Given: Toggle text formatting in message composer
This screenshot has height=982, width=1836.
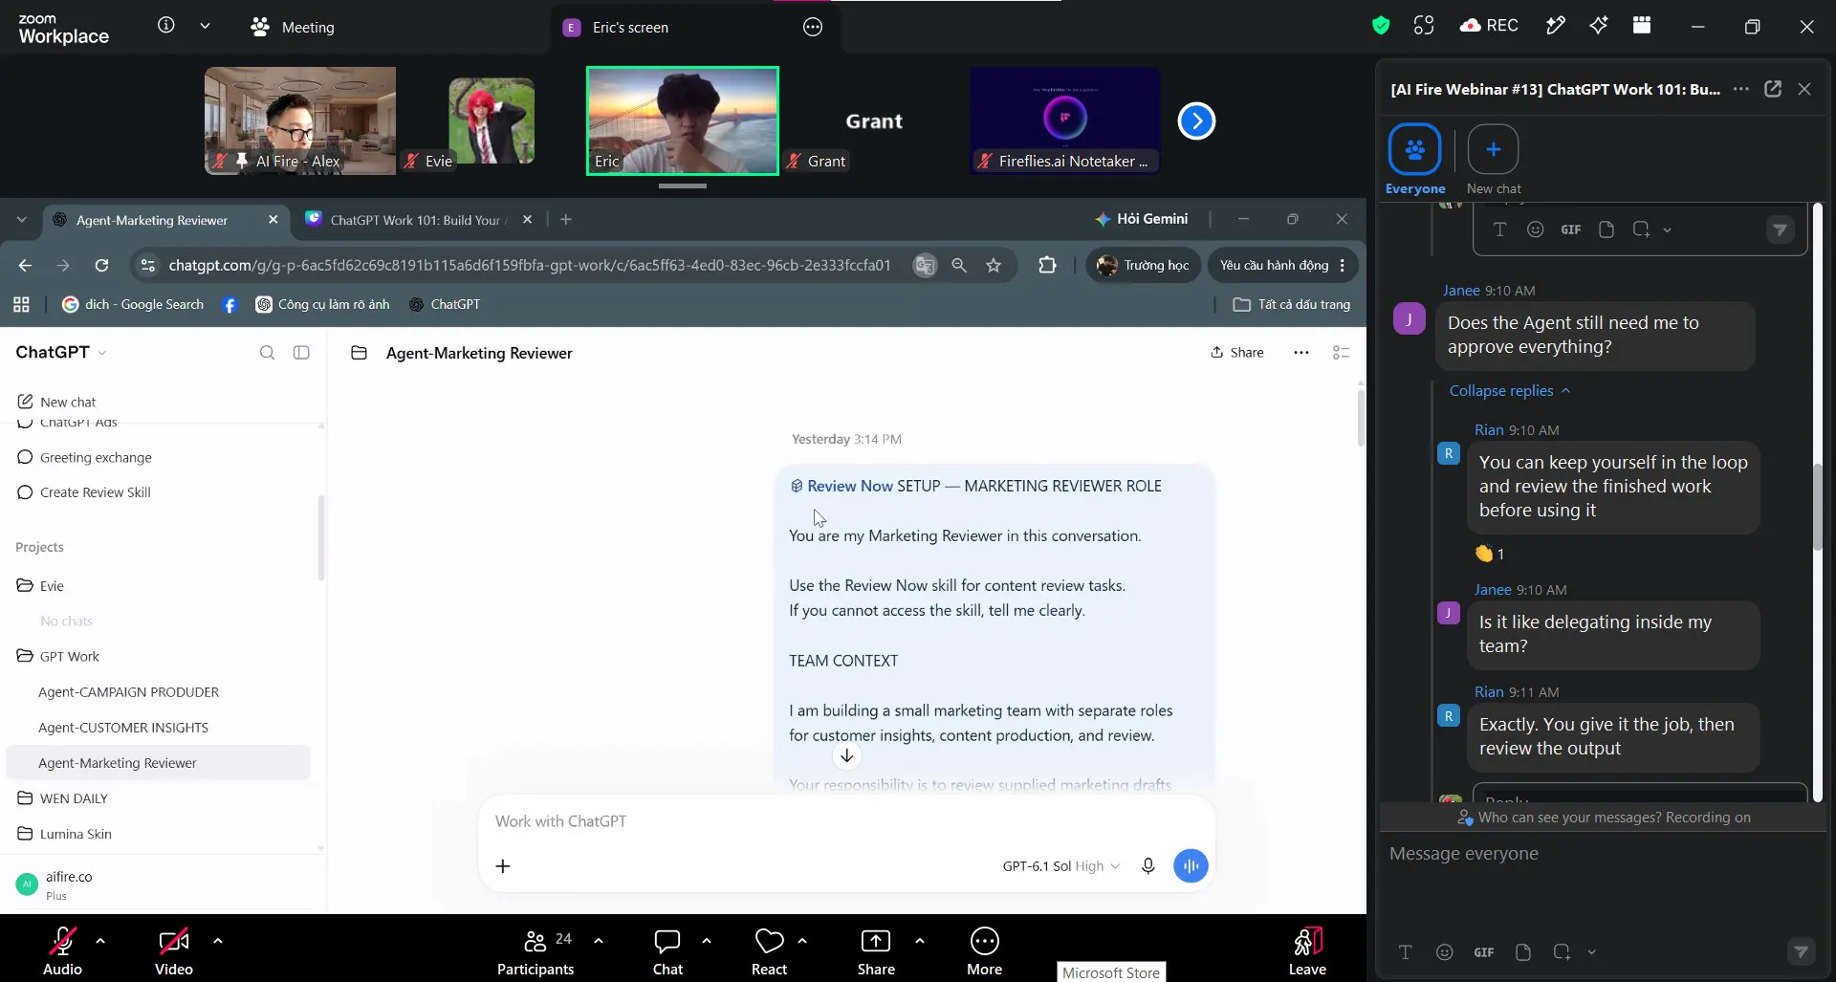Looking at the screenshot, I should [1405, 952].
